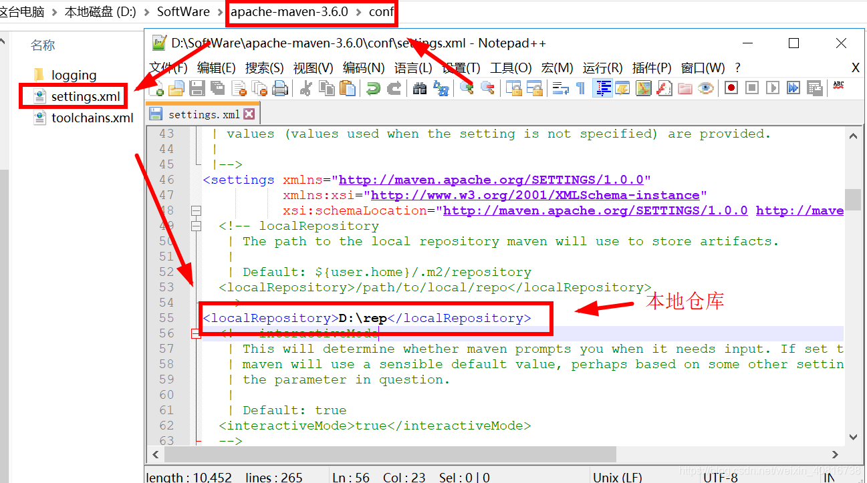This screenshot has height=483, width=867.
Task: Start macro recording red dot button
Action: (x=731, y=88)
